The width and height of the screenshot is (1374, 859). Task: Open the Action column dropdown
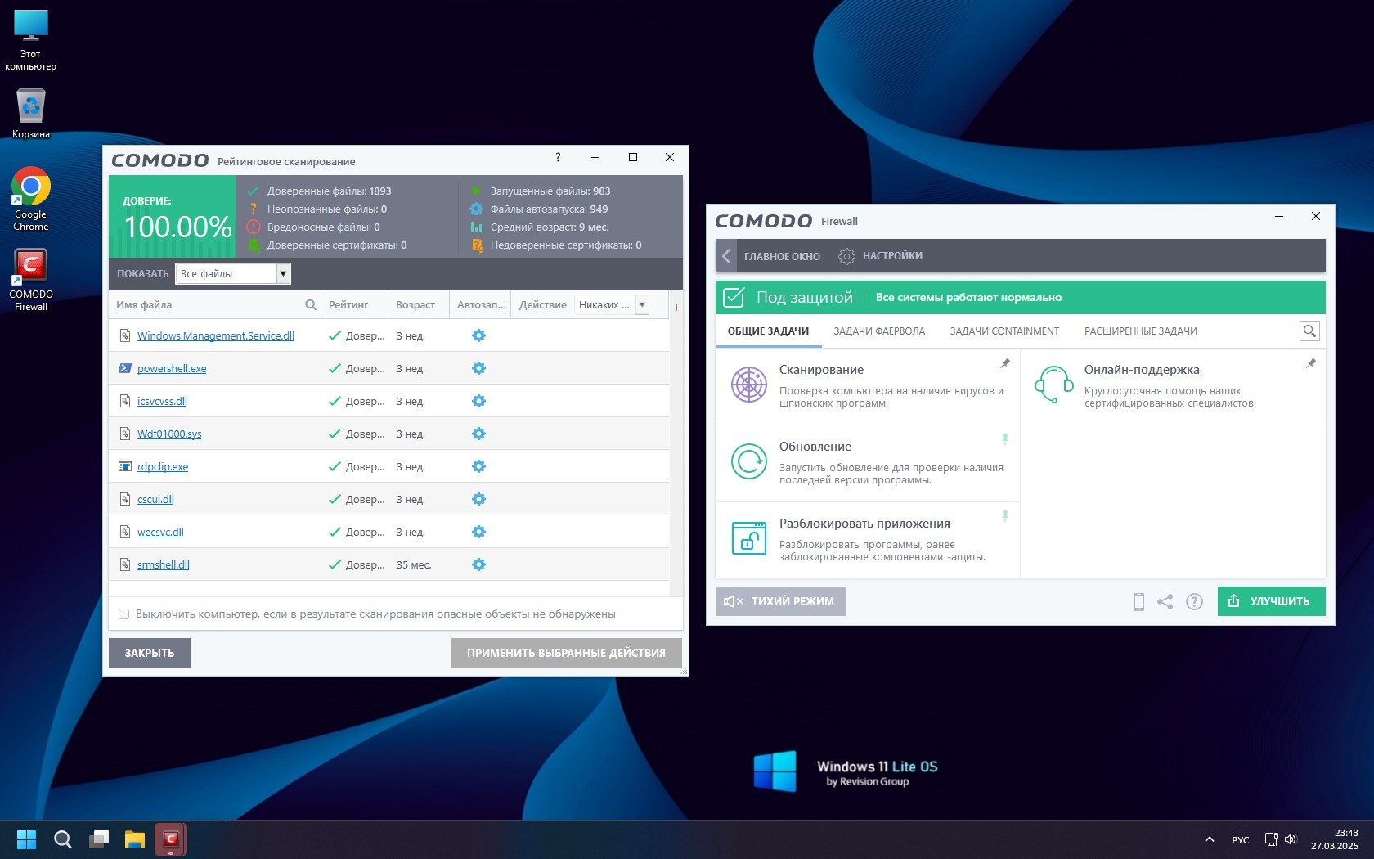point(642,305)
